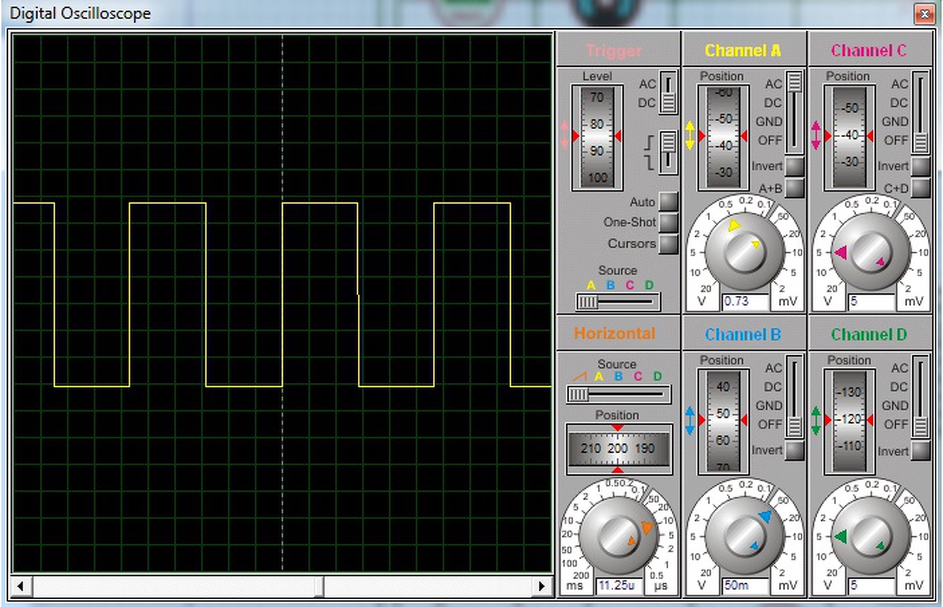Toggle Channel C Invert button
943x607 pixels.
921,166
